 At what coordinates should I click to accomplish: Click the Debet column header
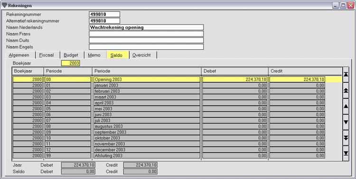tap(235, 71)
